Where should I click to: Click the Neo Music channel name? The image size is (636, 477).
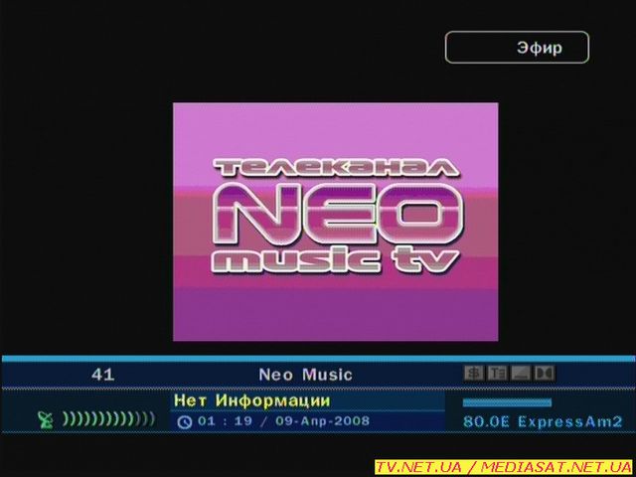305,375
